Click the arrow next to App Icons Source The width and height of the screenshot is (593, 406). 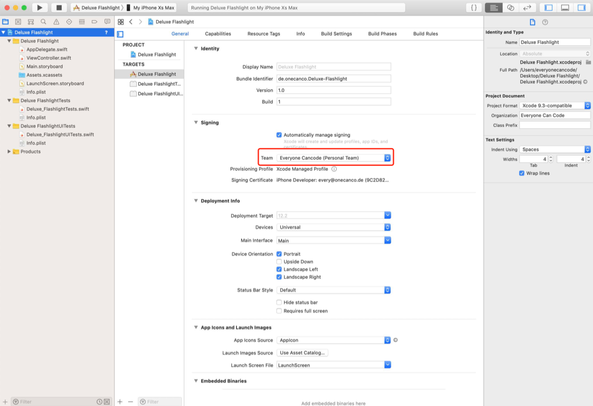pyautogui.click(x=395, y=340)
